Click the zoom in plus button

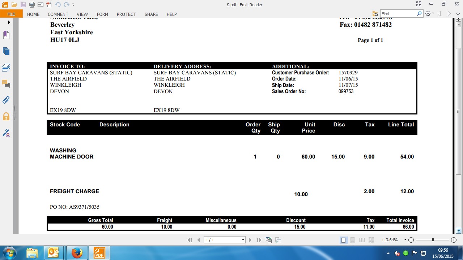[454, 240]
